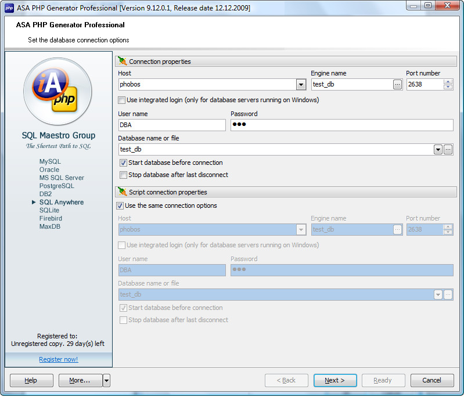This screenshot has height=397, width=464.
Task: Click into the Password field
Action: (342, 125)
